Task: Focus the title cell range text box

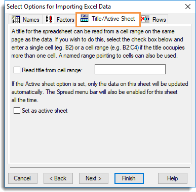Action: click(x=130, y=69)
